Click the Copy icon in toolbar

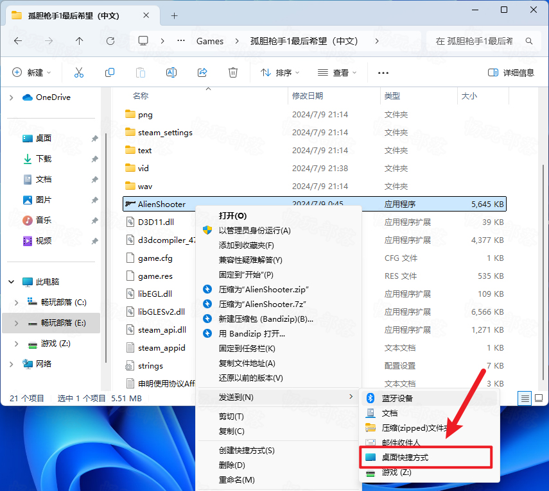110,72
